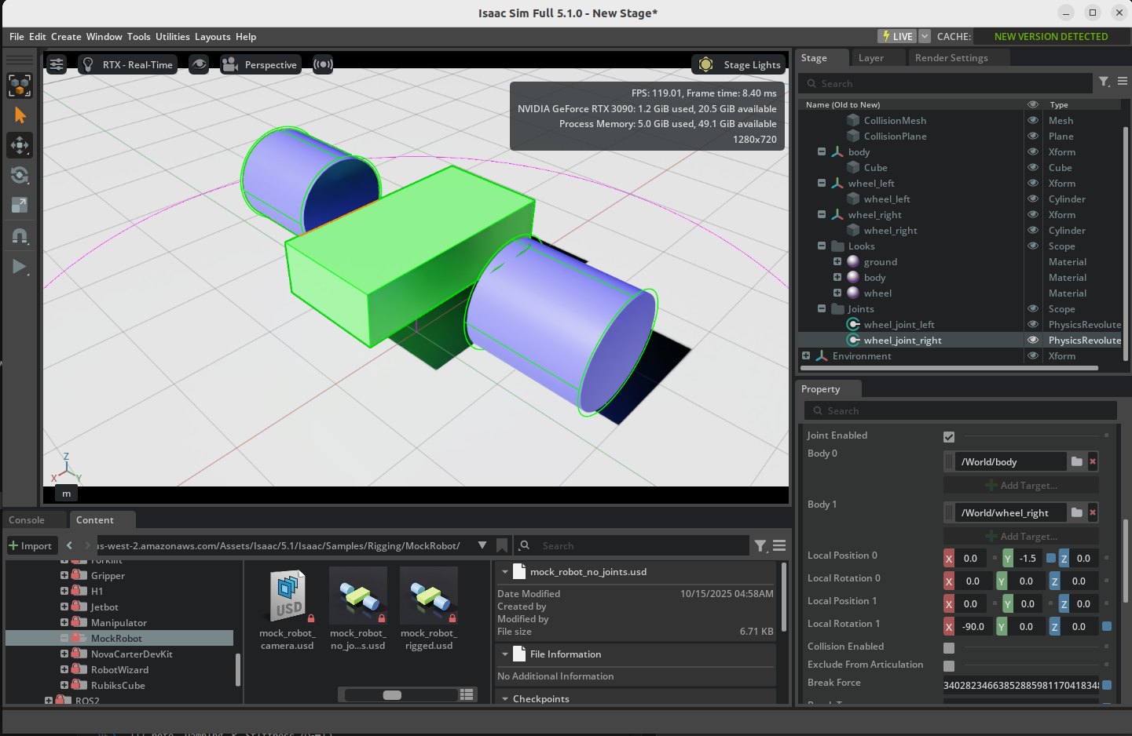Enable the Collision Enabled checkbox
Viewport: 1132px width, 736px height.
click(x=949, y=647)
